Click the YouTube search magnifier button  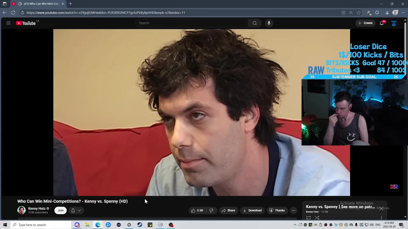(x=255, y=23)
